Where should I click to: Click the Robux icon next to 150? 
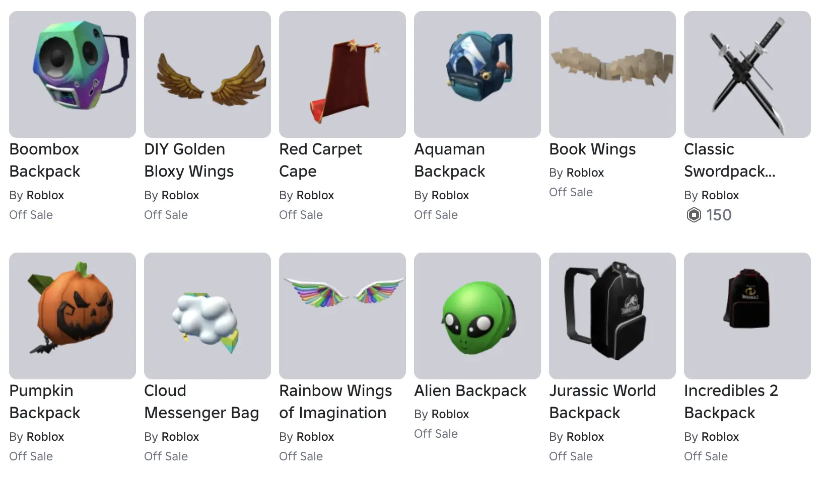pos(694,215)
